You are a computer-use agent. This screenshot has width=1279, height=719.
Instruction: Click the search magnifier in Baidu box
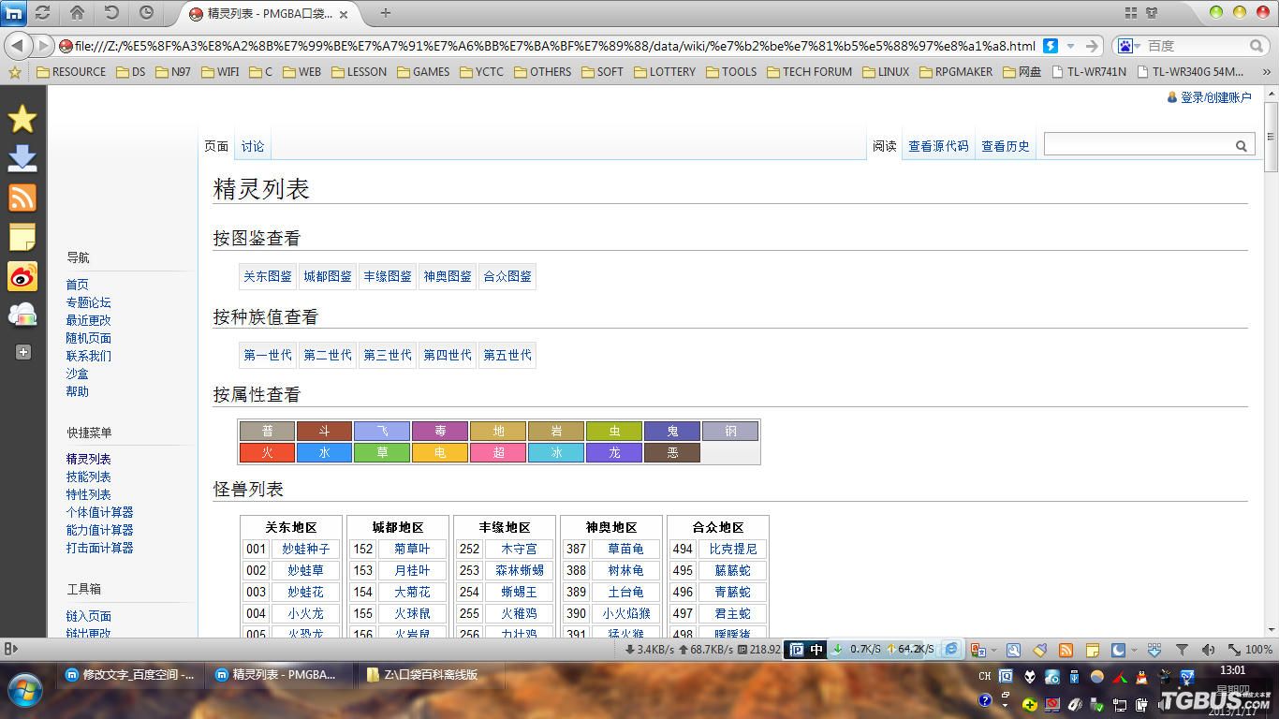tap(1257, 46)
